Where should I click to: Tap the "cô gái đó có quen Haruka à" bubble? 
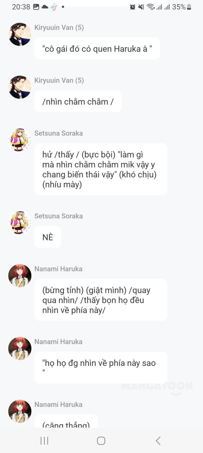tap(97, 49)
